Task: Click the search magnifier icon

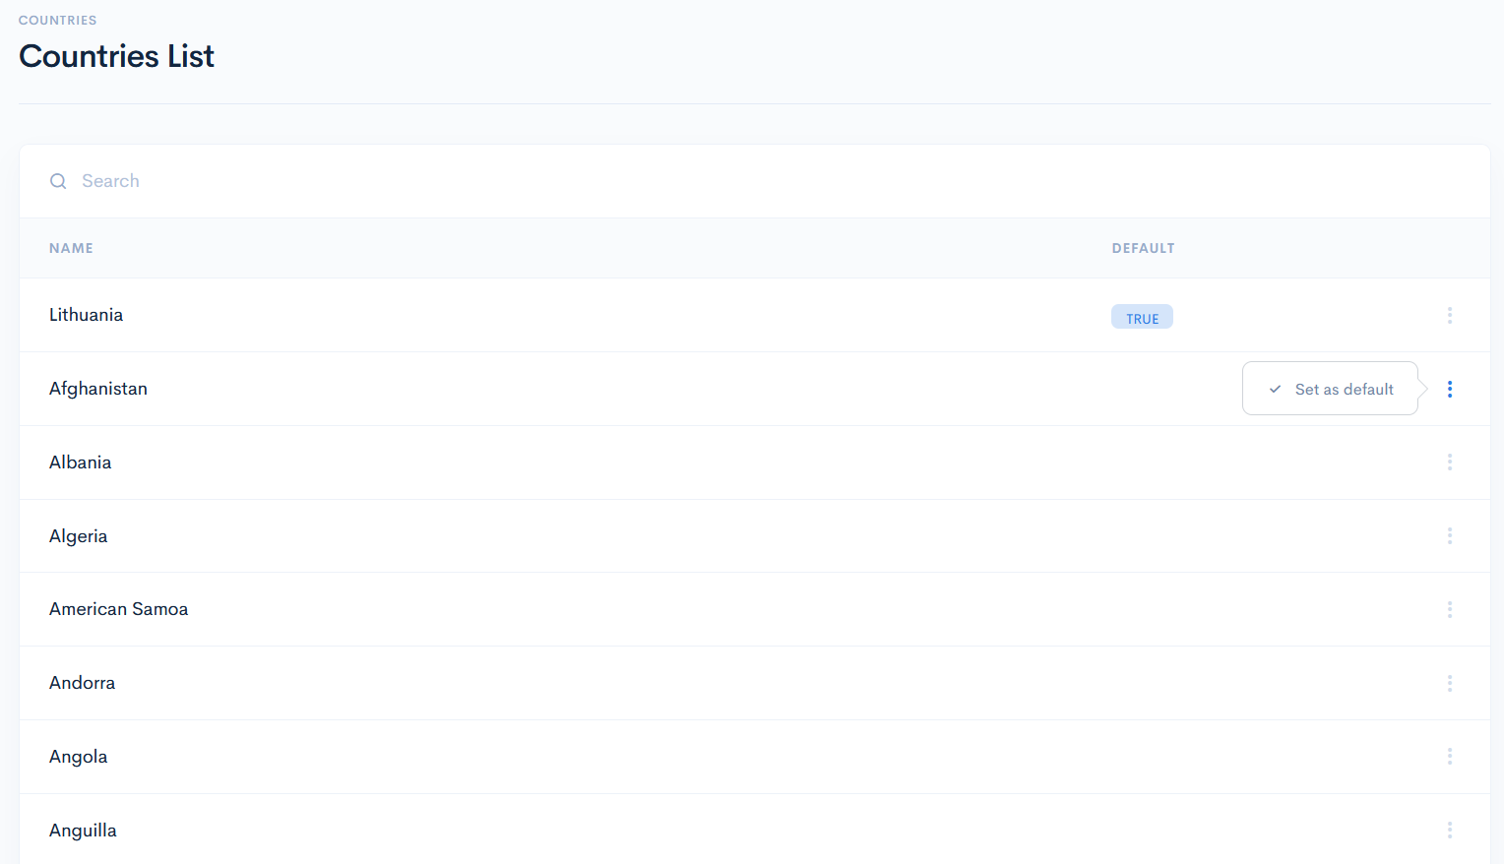Action: (x=58, y=181)
